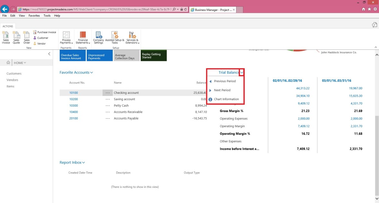
Task: Click the browser back arrow button
Action: (x=5, y=9)
